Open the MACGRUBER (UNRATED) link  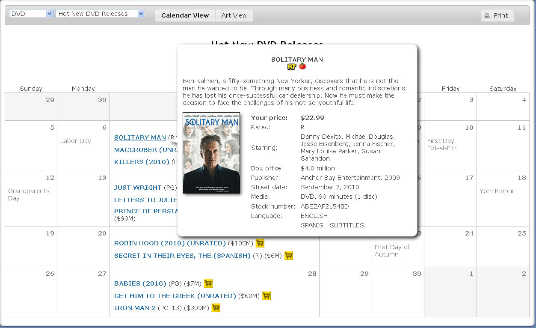pyautogui.click(x=146, y=150)
